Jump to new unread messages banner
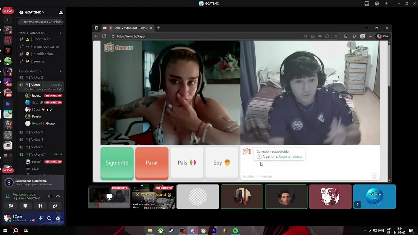Image resolution: width=418 pixels, height=235 pixels. coord(41,22)
